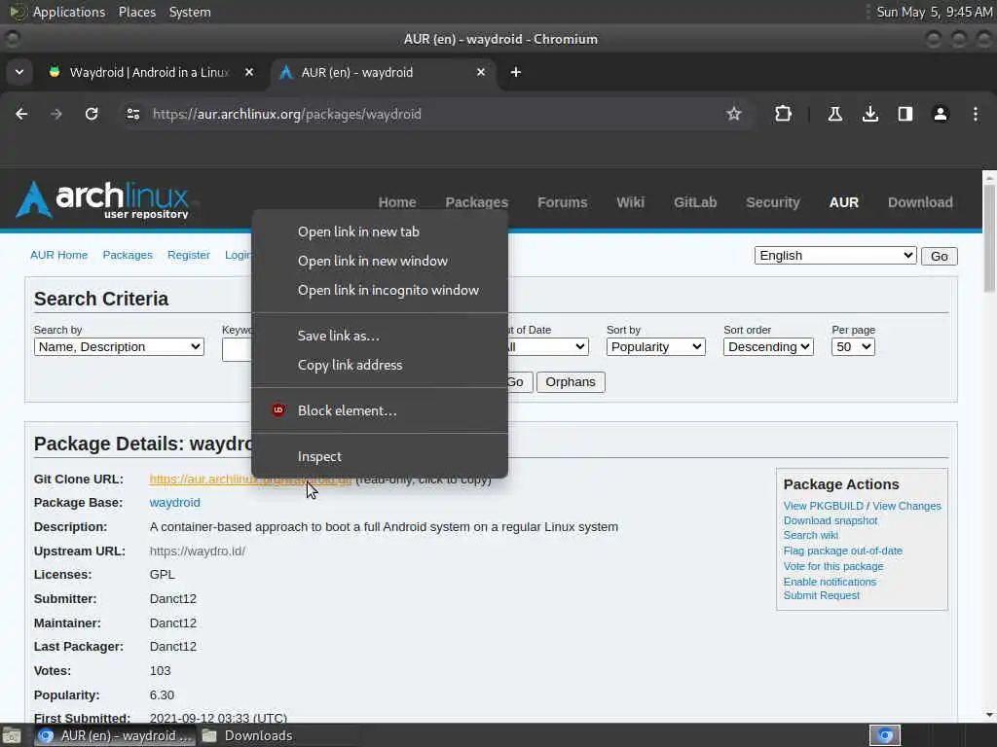Viewport: 997px width, 747px height.
Task: Click Flag package out-of-date link
Action: (x=842, y=551)
